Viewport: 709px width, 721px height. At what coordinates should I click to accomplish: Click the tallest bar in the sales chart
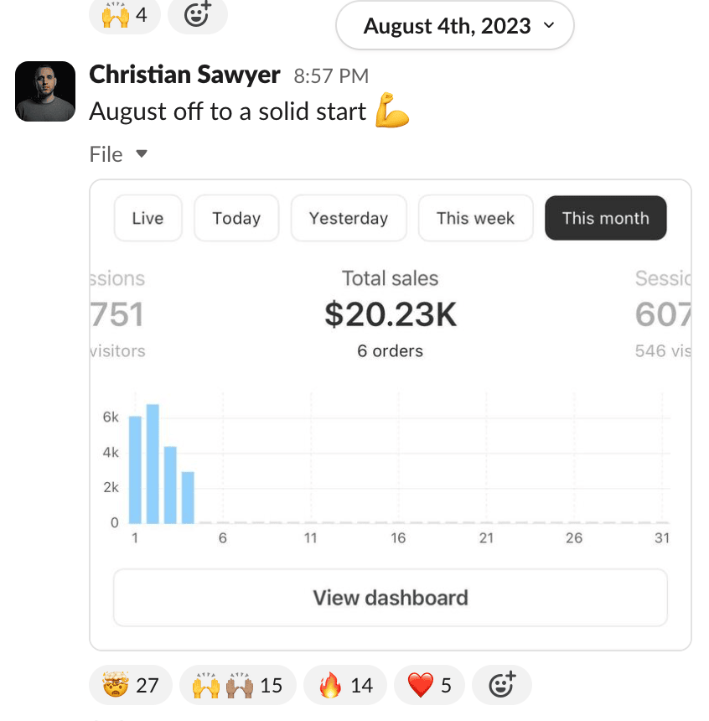[153, 463]
